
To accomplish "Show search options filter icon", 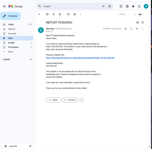I will pyautogui.click(x=109, y=6).
